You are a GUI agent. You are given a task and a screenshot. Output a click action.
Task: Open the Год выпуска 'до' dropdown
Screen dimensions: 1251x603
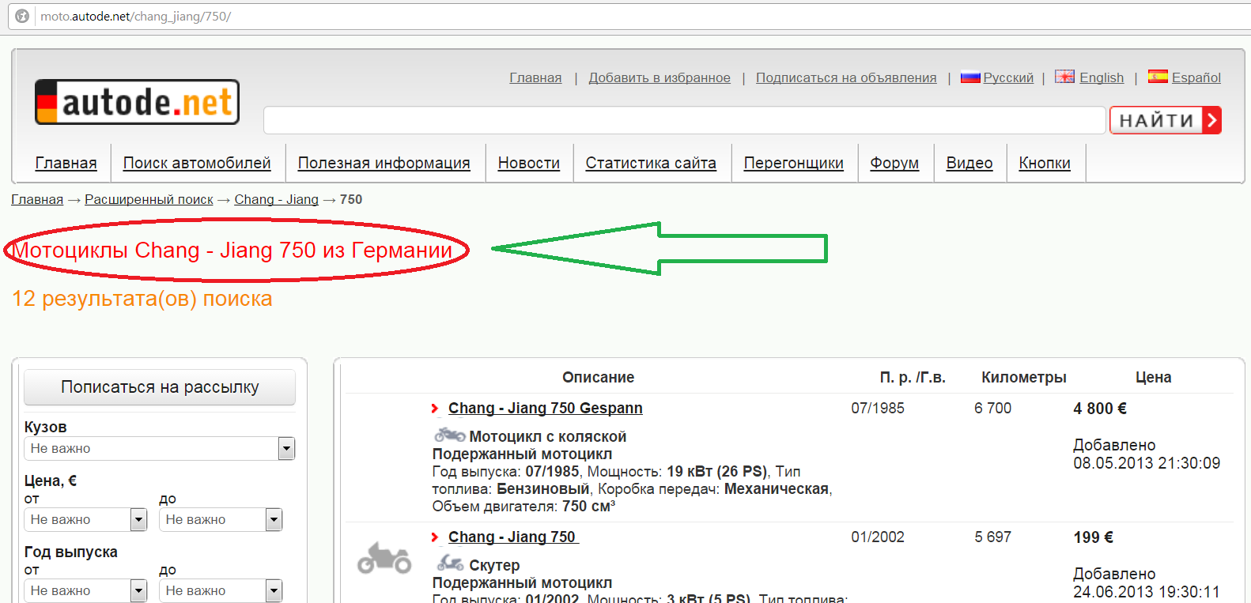(221, 590)
